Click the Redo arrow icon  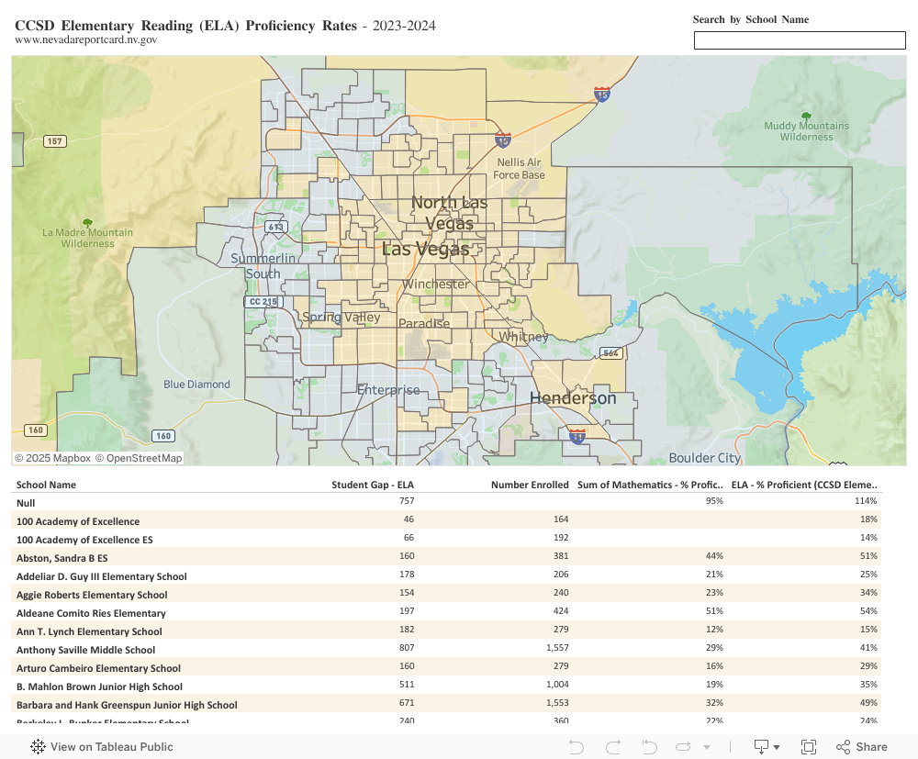point(613,747)
